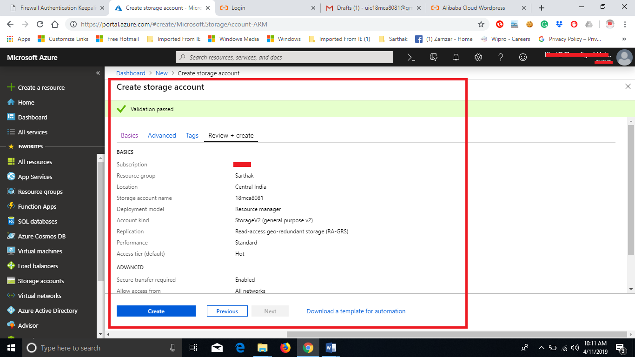
Task: Open Wipro - Careers bookmark
Action: click(505, 39)
